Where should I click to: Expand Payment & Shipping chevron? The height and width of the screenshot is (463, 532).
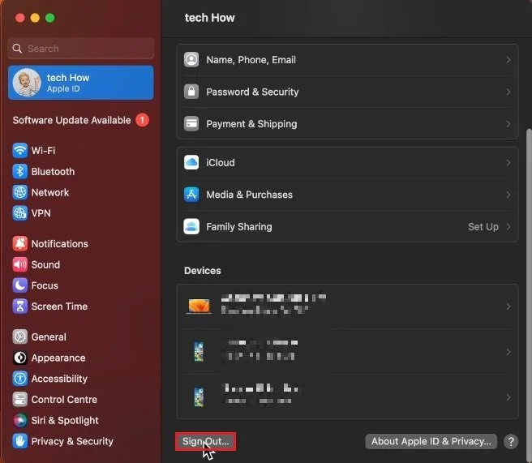(508, 124)
